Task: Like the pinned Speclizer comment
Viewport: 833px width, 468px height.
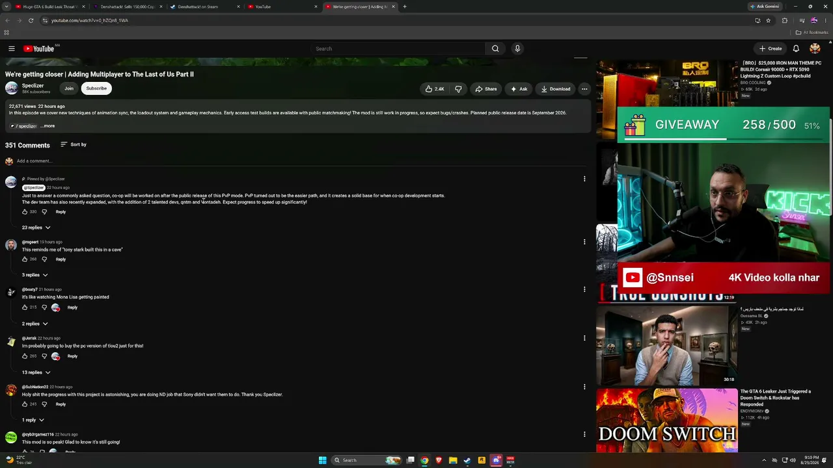Action: tap(25, 212)
